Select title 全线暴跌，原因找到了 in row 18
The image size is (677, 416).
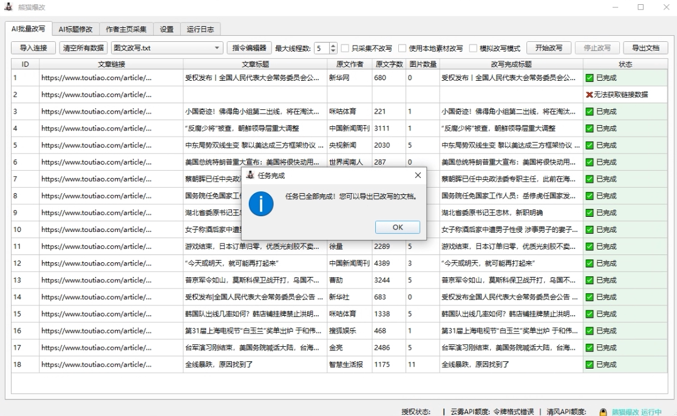coord(255,364)
